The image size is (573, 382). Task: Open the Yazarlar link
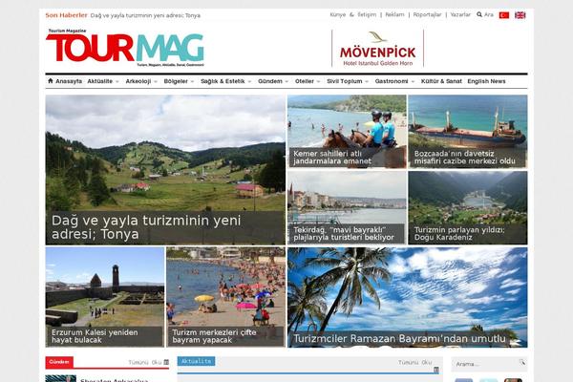pos(460,14)
